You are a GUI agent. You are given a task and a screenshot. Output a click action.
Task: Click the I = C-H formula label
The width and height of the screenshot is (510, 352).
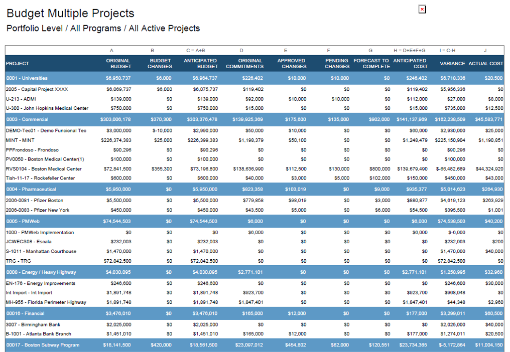(x=447, y=50)
